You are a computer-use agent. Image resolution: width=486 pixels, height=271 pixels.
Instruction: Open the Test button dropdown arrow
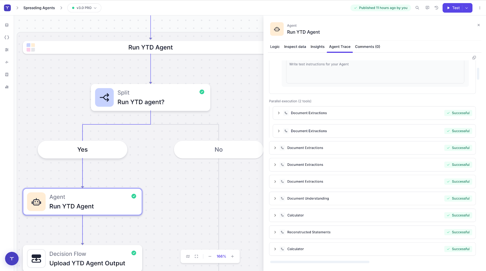click(x=467, y=8)
